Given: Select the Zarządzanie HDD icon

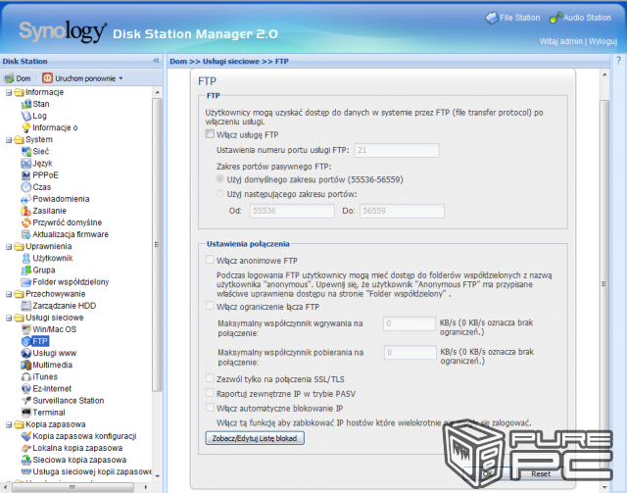Looking at the screenshot, I should point(26,306).
